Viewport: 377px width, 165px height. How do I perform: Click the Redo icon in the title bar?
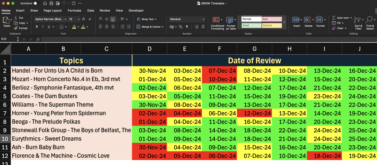click(74, 3)
